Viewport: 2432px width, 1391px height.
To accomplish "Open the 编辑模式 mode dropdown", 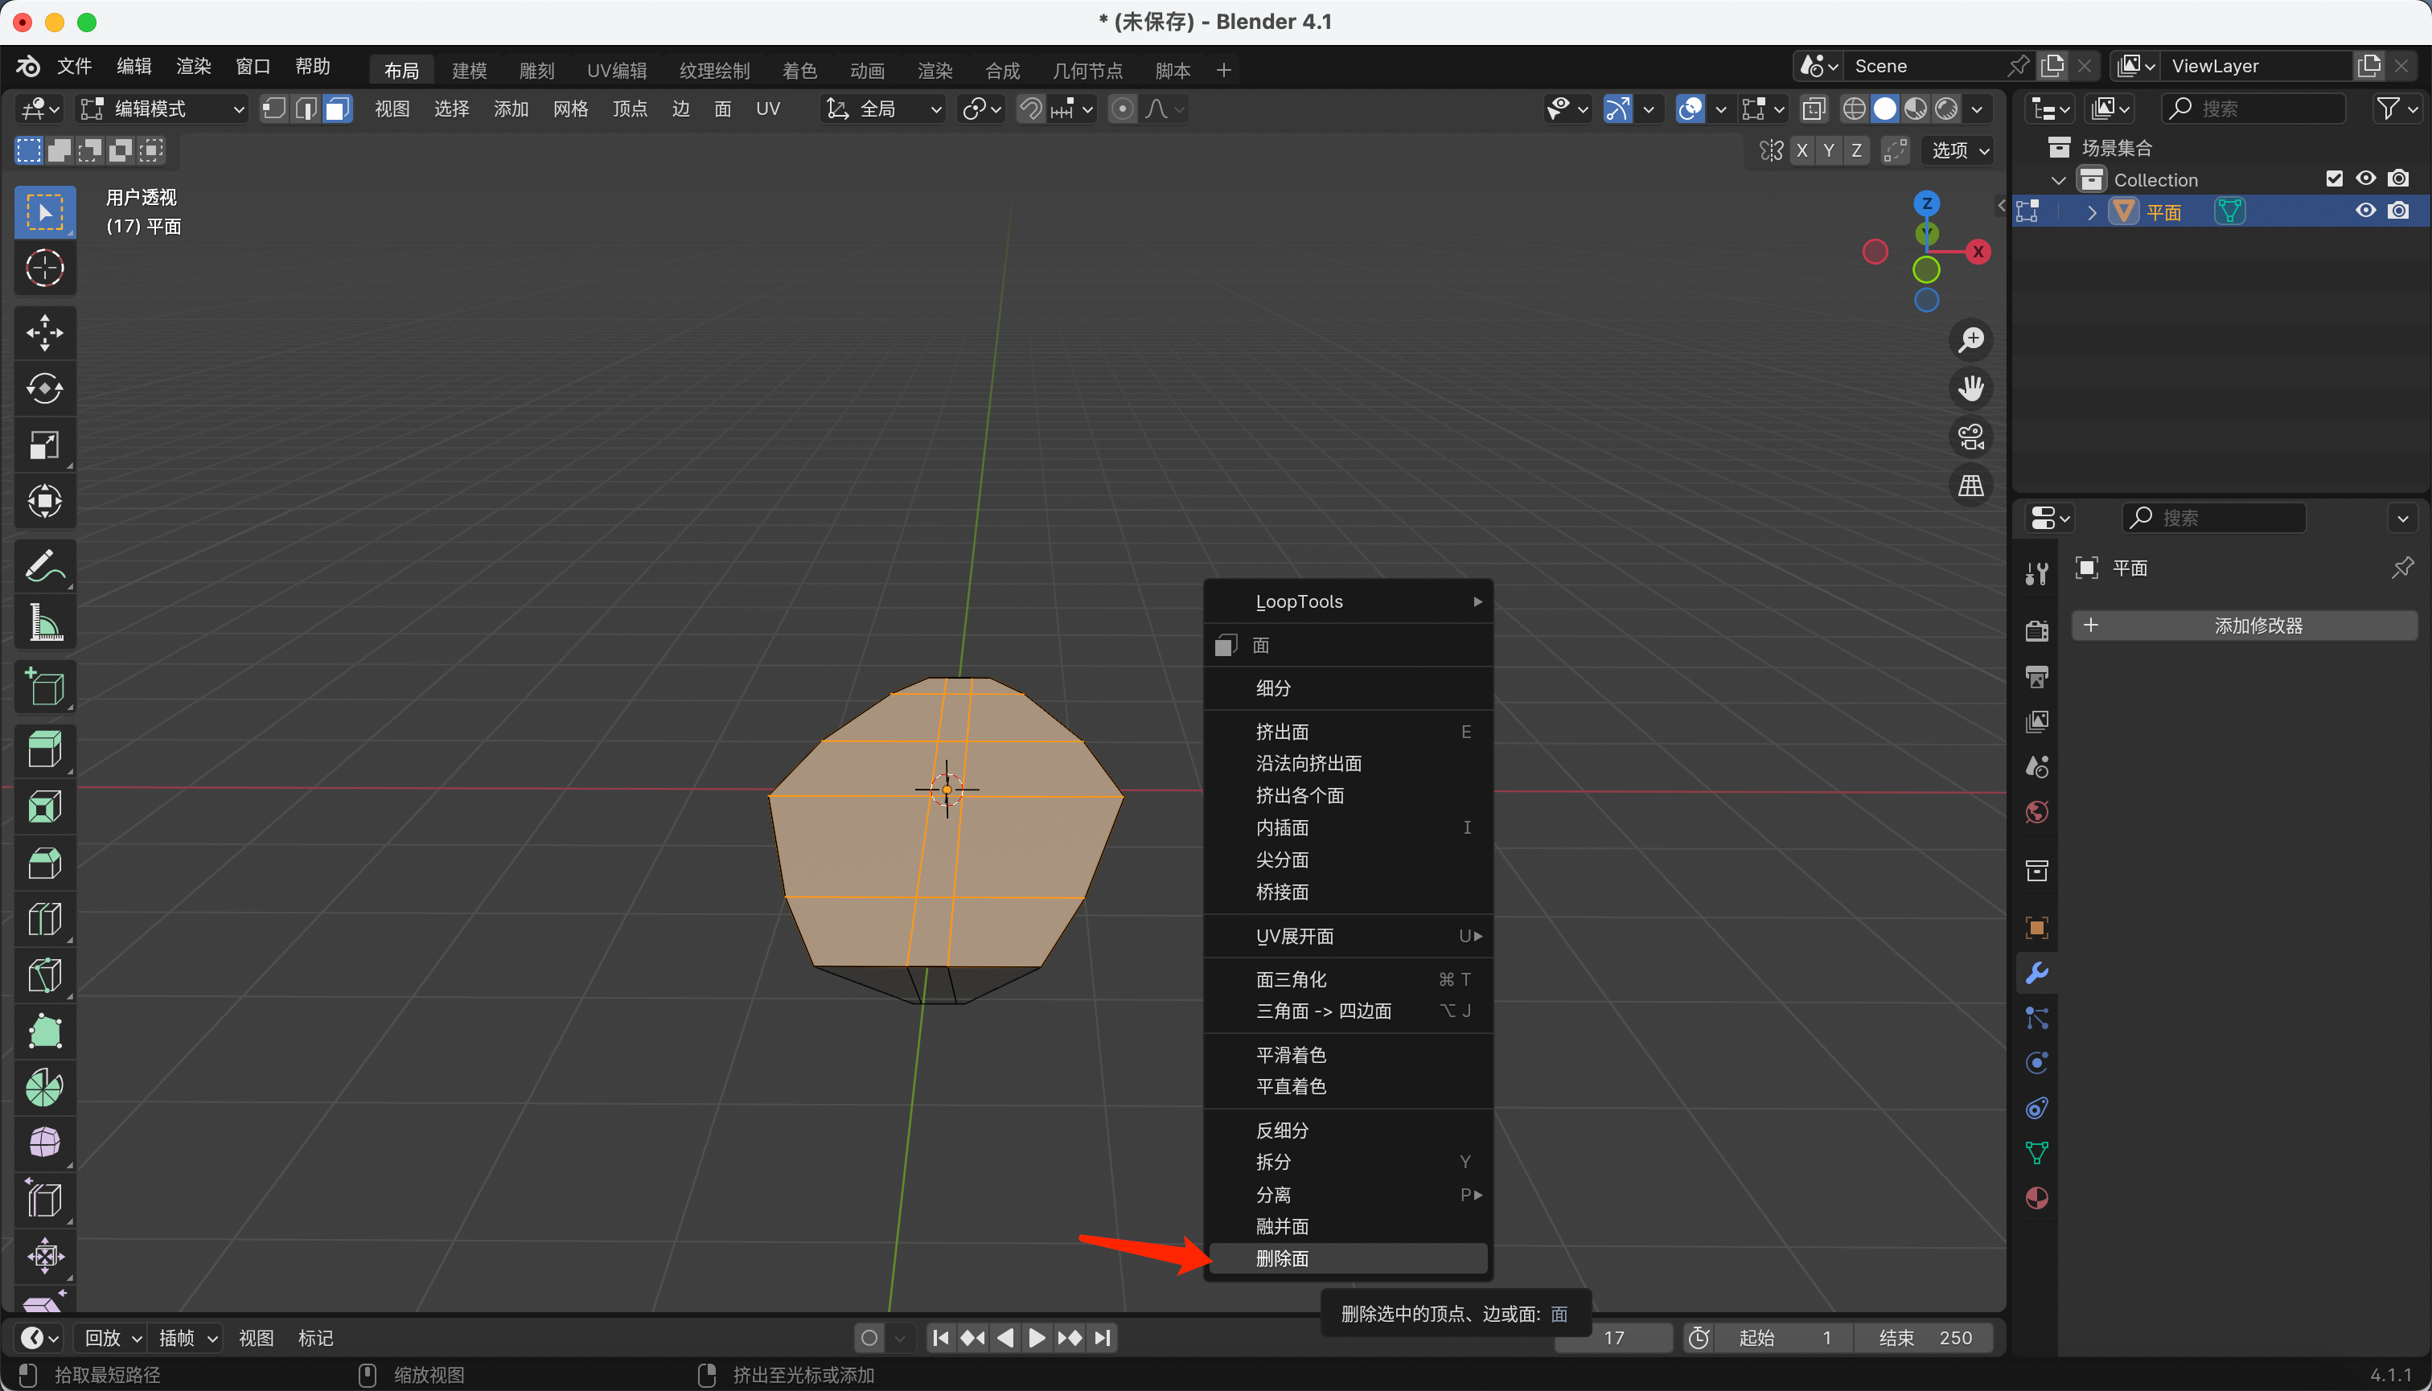I will (162, 109).
